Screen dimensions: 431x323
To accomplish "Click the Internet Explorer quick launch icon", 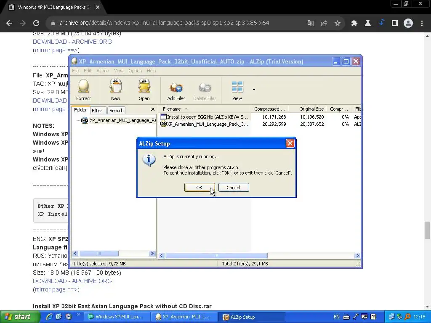I will 49,317.
